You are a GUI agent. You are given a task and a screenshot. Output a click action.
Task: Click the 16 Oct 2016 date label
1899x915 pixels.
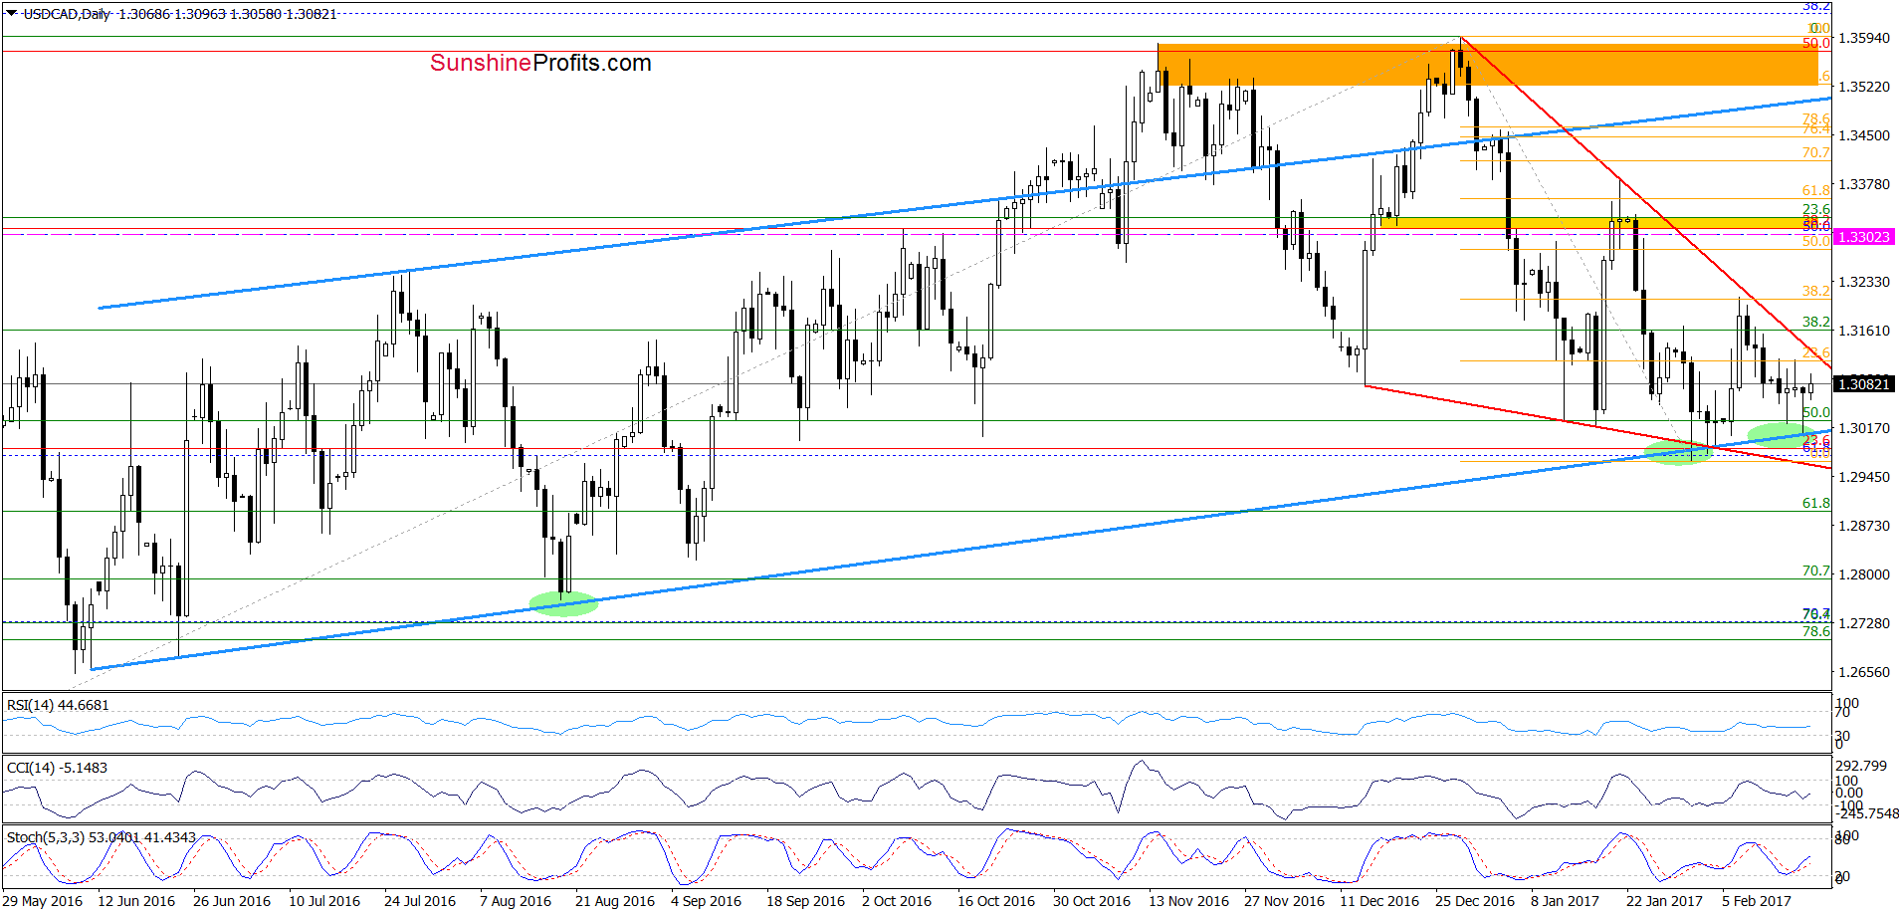[996, 901]
